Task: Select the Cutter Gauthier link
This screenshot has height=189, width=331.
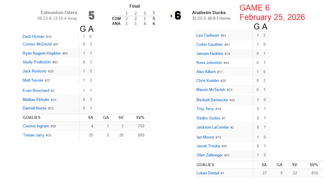Action: [209, 44]
